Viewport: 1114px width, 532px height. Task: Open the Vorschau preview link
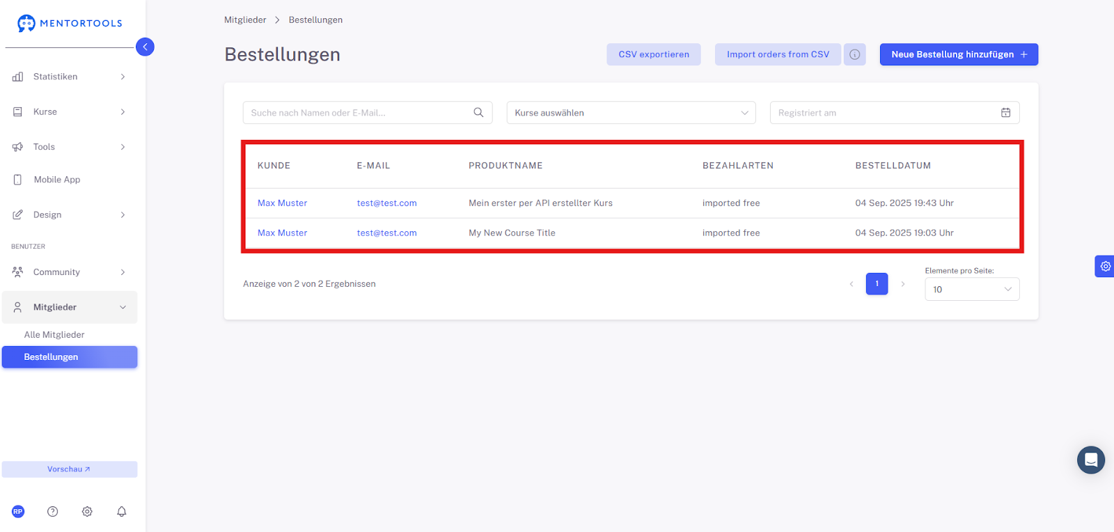pos(70,469)
